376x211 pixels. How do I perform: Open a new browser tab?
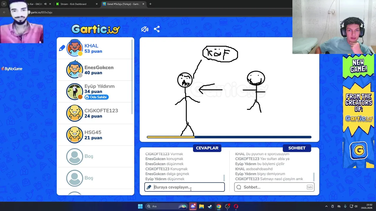[150, 4]
